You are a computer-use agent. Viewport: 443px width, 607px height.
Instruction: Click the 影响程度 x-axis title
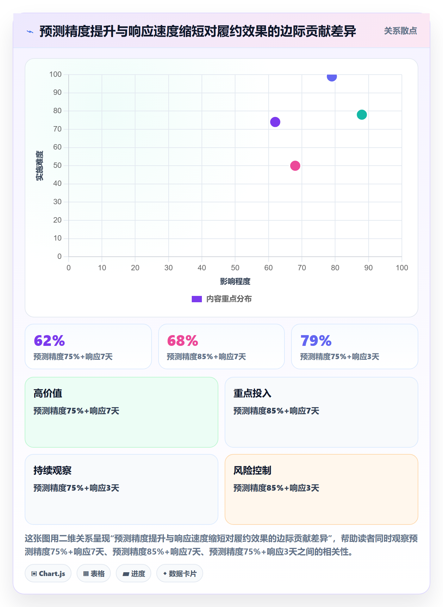(235, 281)
